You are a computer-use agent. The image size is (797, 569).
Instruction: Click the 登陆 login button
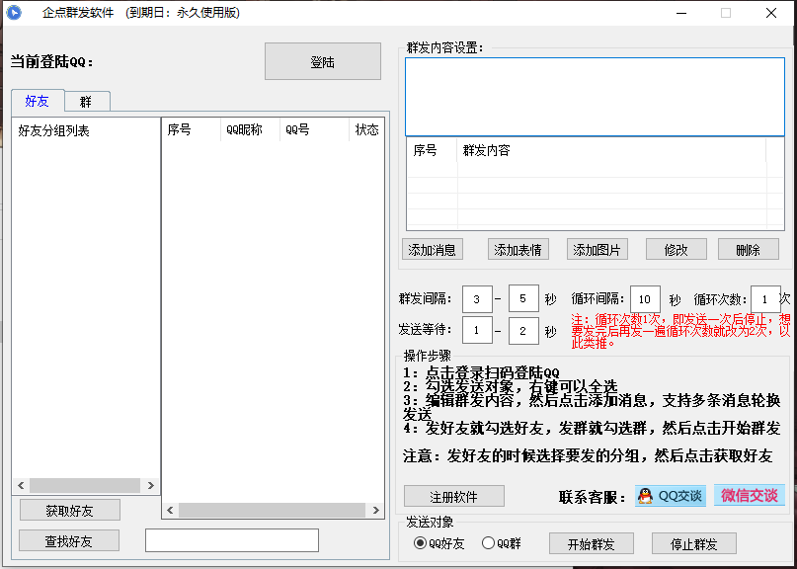pyautogui.click(x=323, y=61)
